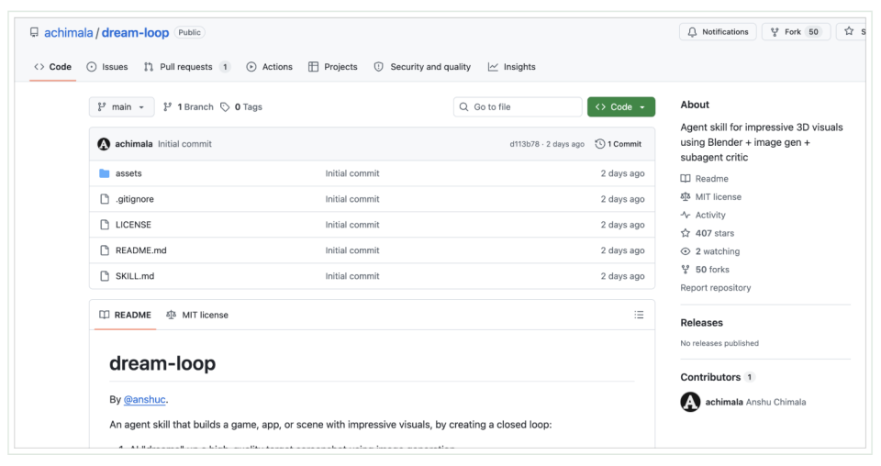The image size is (881, 466).
Task: Click the Report repository link
Action: click(715, 288)
